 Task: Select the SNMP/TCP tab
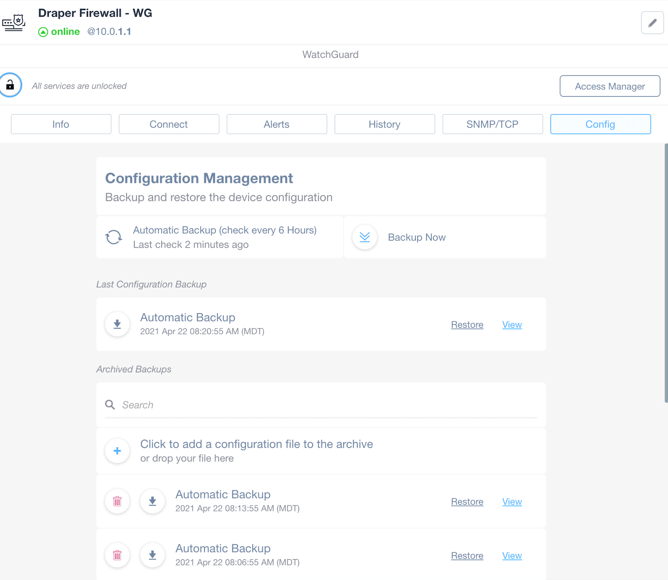(493, 124)
